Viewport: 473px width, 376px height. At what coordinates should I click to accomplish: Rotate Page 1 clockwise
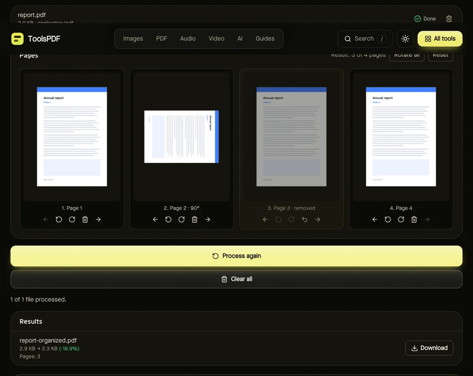(x=72, y=220)
